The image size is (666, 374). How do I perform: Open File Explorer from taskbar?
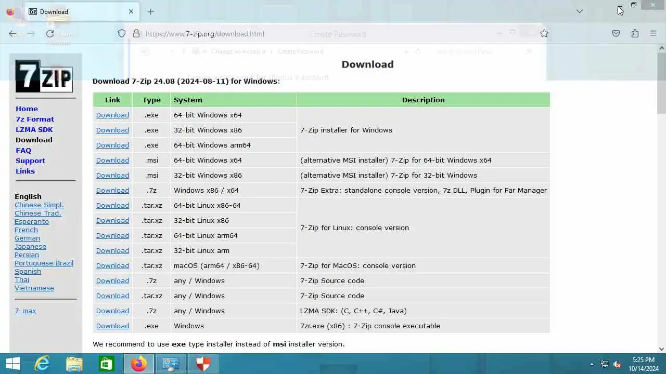(x=74, y=364)
